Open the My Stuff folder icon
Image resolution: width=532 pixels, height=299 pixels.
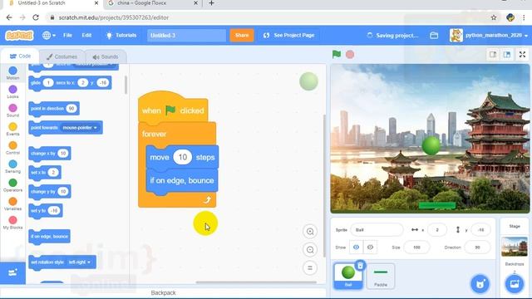434,35
